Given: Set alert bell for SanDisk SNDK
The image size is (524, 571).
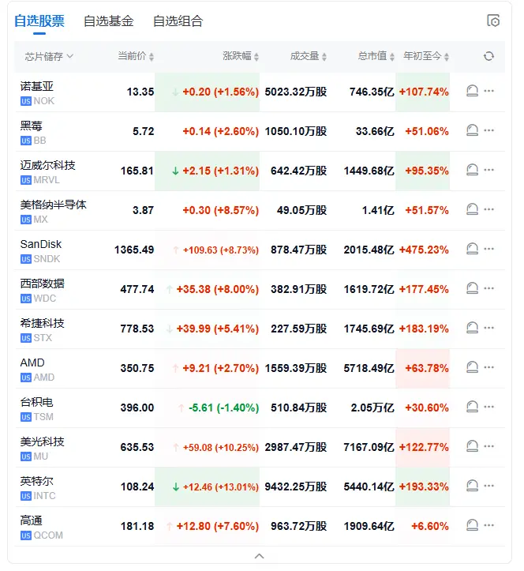Looking at the screenshot, I should pos(472,249).
